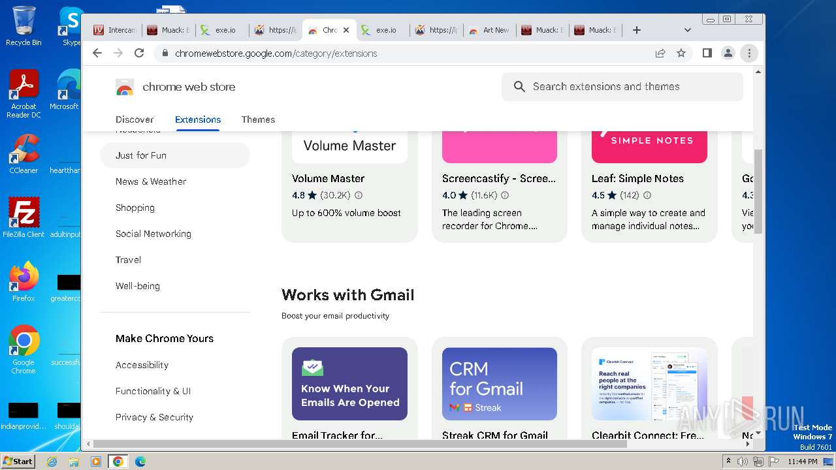
Task: Show rating info icon for Volume Master
Action: (x=359, y=195)
